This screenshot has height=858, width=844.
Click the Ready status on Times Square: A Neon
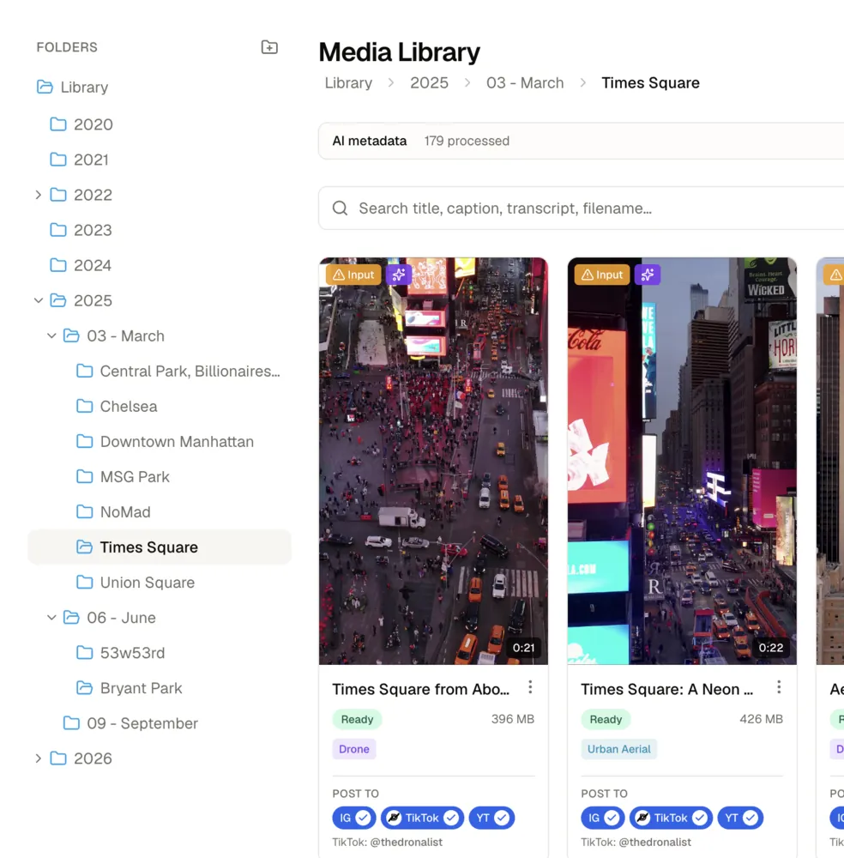(606, 719)
